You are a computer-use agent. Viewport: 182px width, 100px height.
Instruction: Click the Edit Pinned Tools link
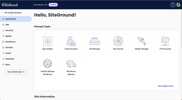(166, 86)
